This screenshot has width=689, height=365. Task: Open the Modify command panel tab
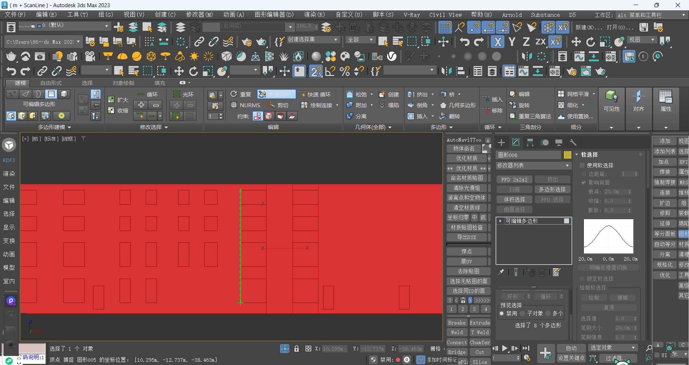point(516,142)
